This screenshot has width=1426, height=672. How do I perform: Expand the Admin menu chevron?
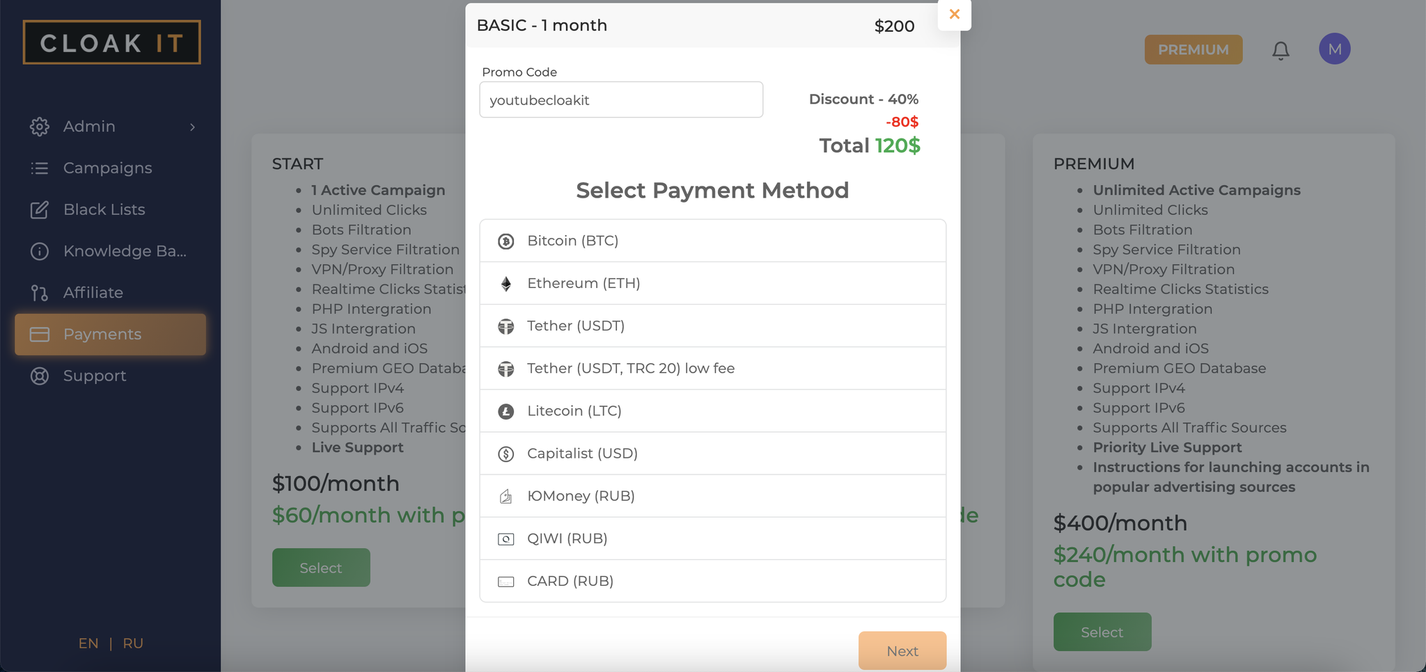pos(192,127)
